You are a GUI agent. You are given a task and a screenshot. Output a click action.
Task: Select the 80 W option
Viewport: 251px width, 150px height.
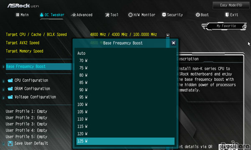point(125,75)
